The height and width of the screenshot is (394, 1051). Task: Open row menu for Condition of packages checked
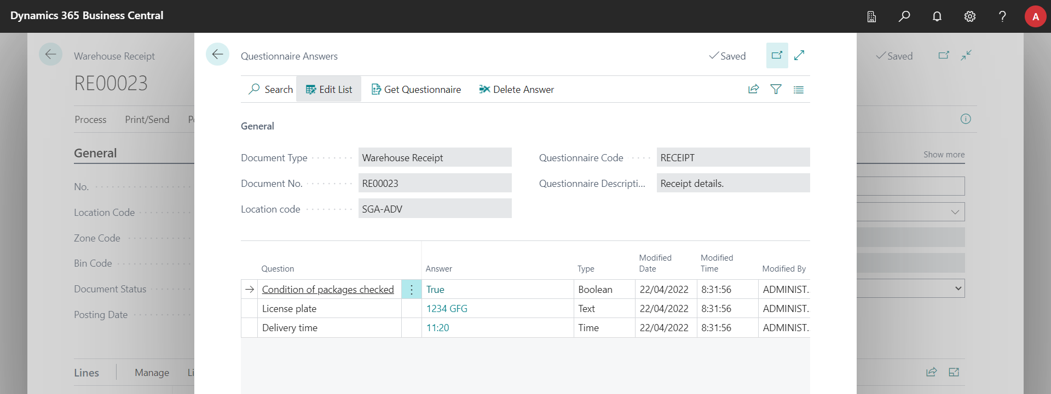[412, 290]
